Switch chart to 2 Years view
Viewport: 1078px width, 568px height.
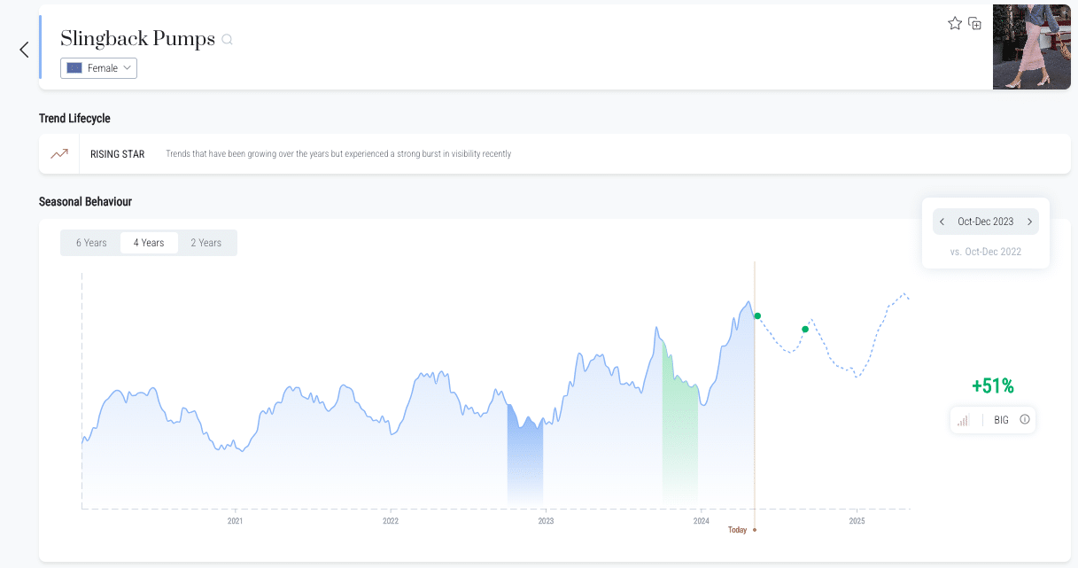coord(206,243)
